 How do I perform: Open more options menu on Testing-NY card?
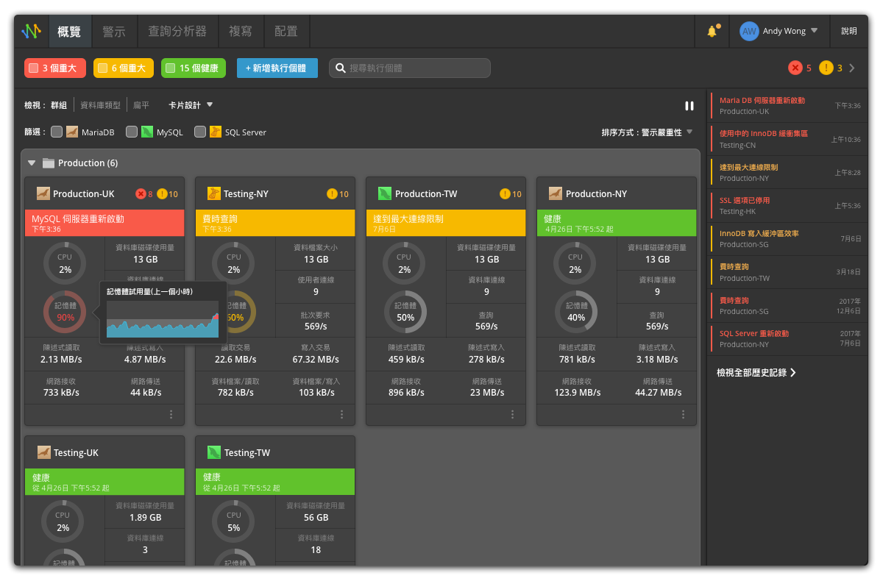click(x=342, y=415)
